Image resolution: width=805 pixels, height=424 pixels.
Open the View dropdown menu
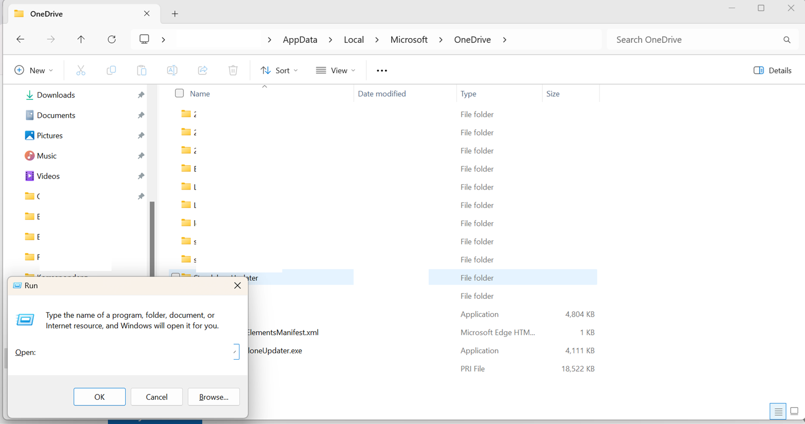(336, 70)
